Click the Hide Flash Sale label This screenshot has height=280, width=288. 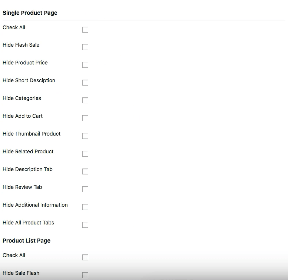coord(21,45)
